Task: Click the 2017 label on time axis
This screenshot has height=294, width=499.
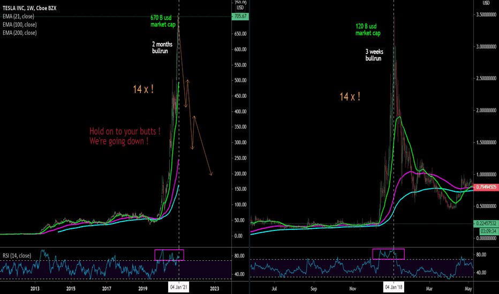Action: [x=107, y=289]
